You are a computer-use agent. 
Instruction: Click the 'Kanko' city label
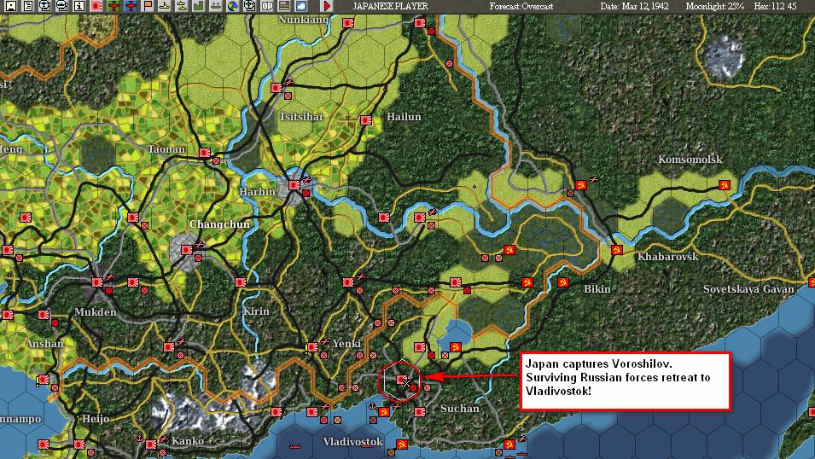188,441
